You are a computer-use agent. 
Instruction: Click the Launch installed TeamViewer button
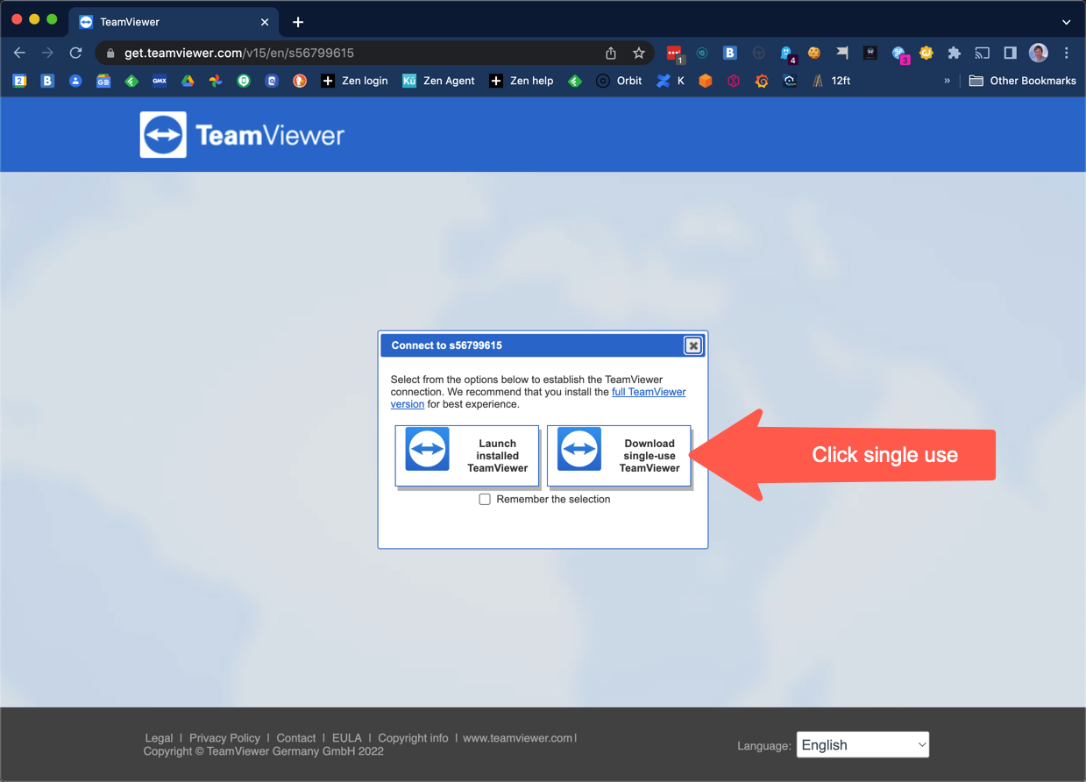(x=467, y=456)
